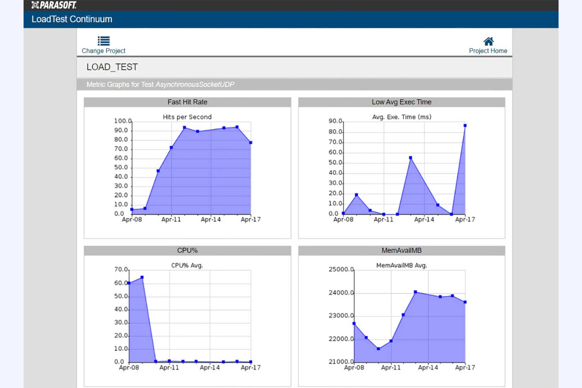Open the Change Project link
The image size is (582, 388).
(103, 51)
